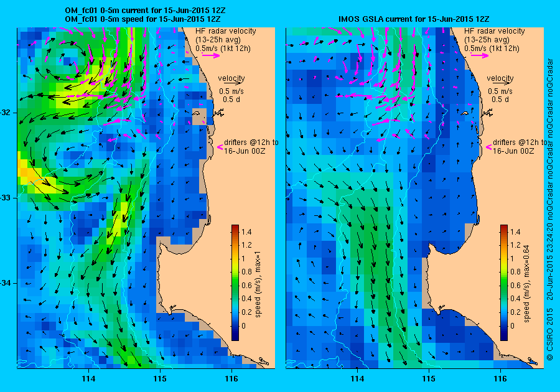Screen dimensions: 560x392
Task: Select the title 'OM_fc01 0-5m speed for 15-Jun-2015 12Z'
Action: pos(142,19)
